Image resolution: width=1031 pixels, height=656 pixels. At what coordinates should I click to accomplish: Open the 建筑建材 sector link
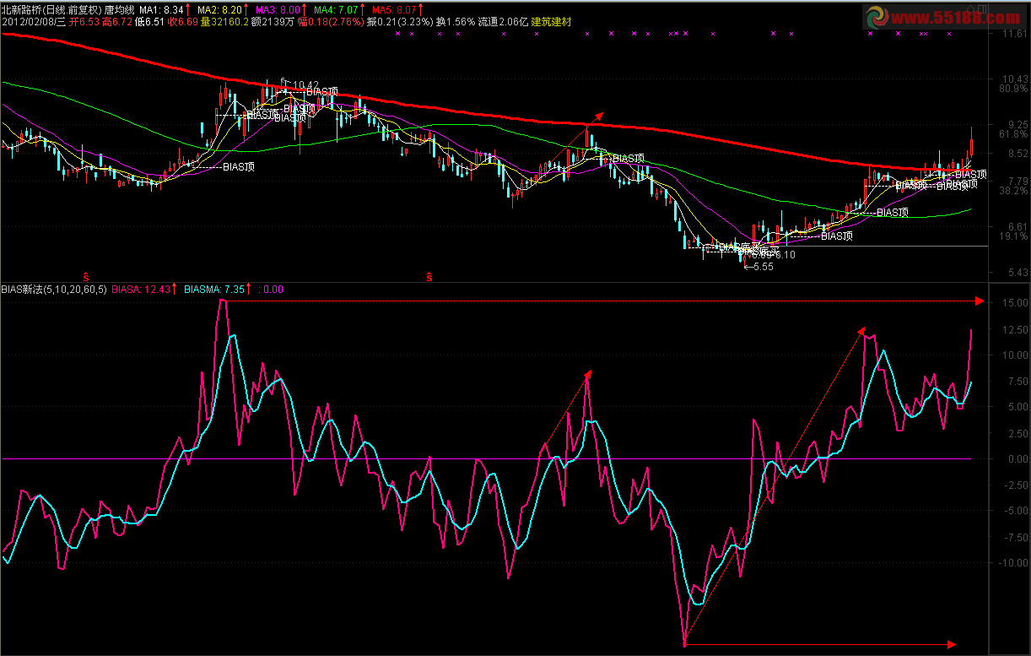pyautogui.click(x=551, y=22)
